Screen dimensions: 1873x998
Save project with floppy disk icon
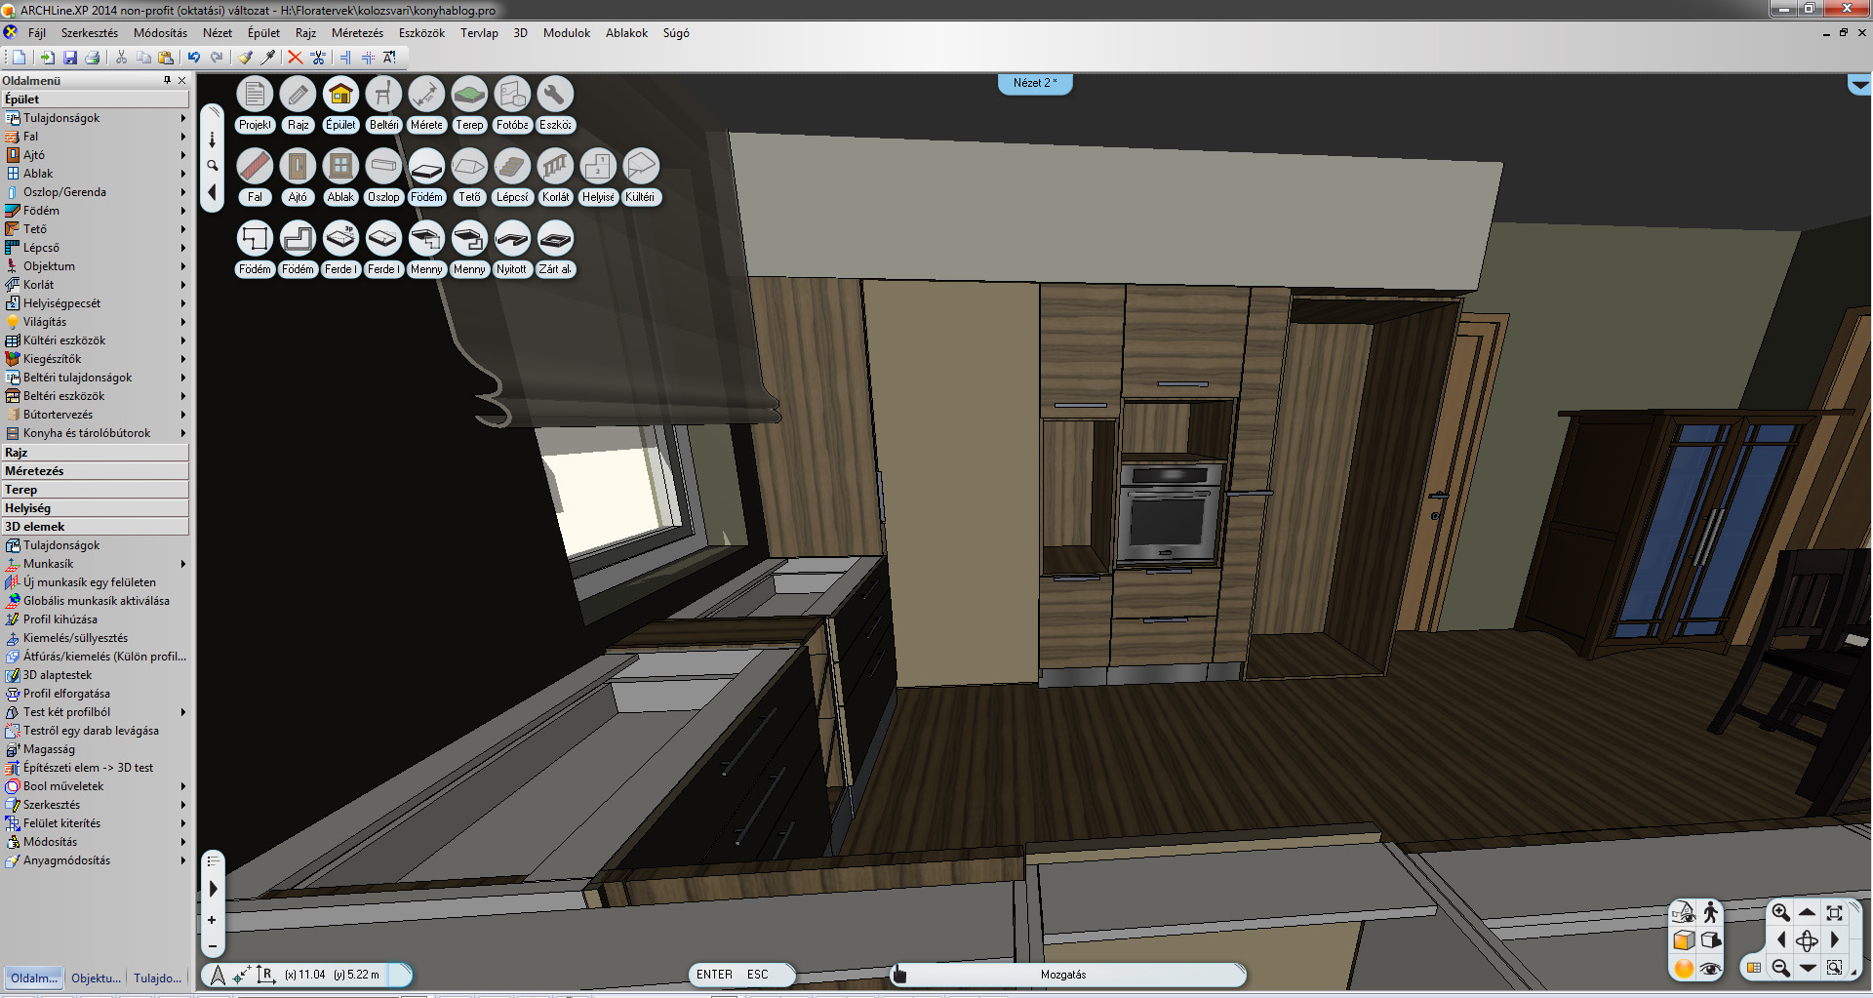tap(70, 58)
